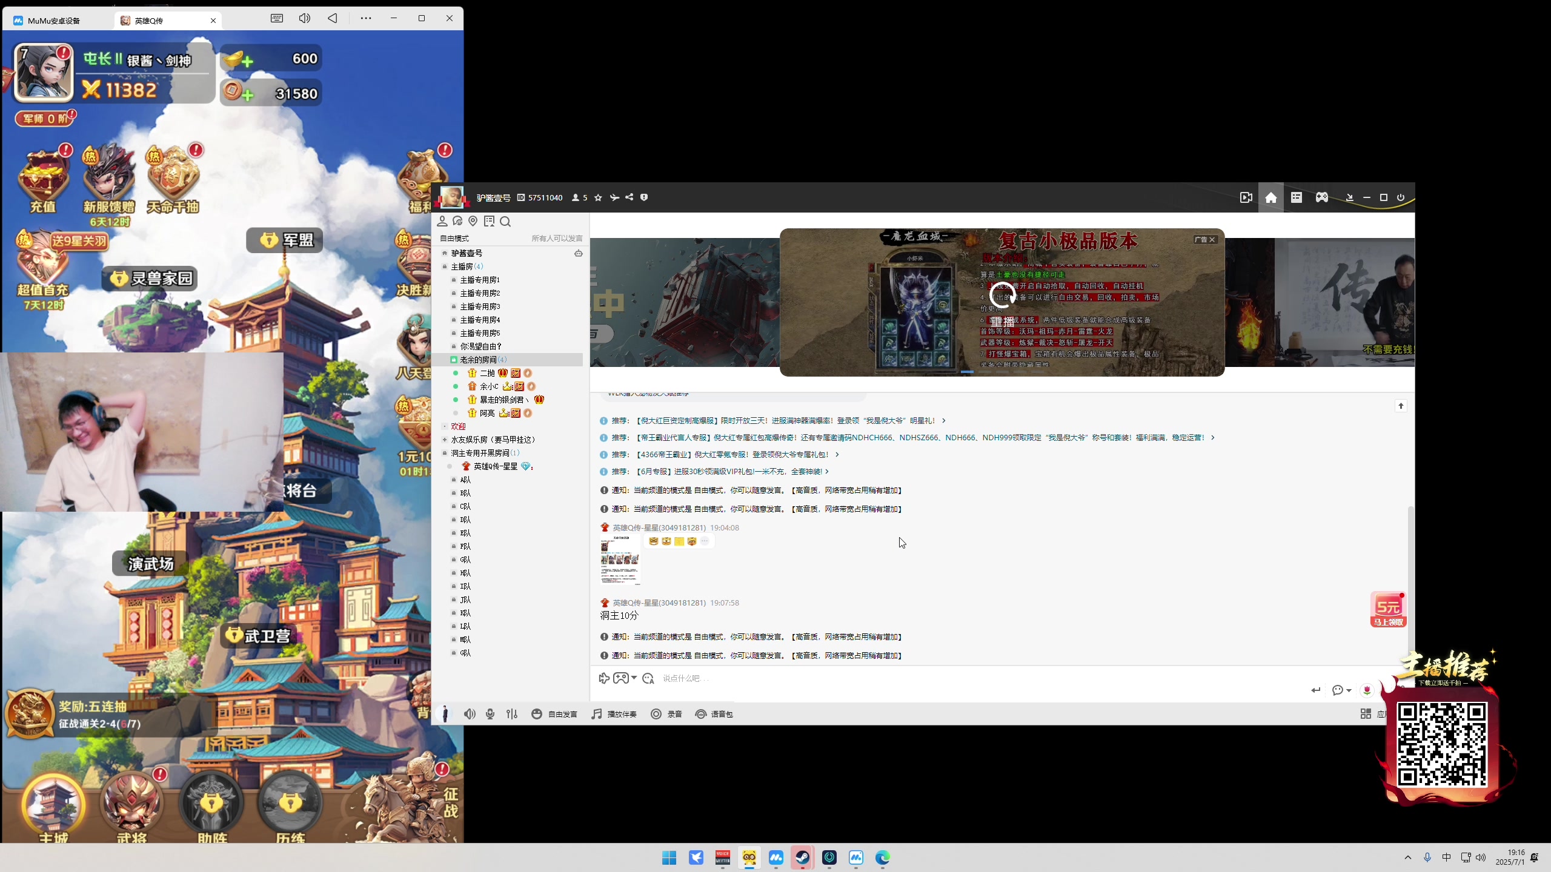
Task: Click the airplane ticket icon left of chat input
Action: 603,678
